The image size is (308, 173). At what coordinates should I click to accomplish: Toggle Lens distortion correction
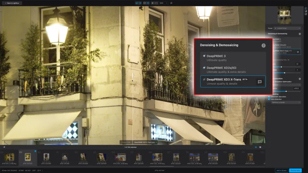[269, 99]
